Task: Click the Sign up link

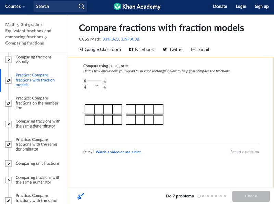Action: pos(261,7)
